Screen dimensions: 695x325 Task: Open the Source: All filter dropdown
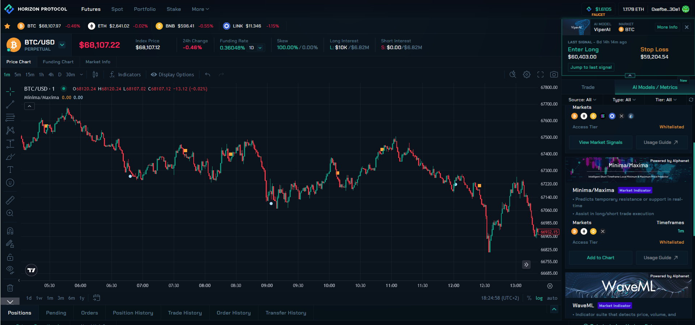click(x=582, y=100)
